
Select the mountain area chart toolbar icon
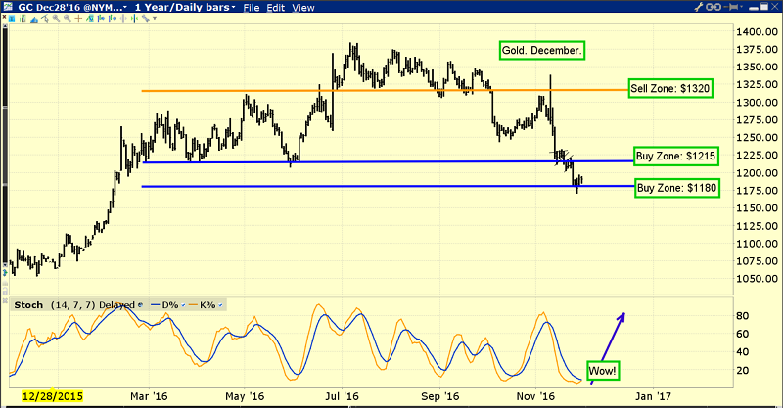[34, 19]
